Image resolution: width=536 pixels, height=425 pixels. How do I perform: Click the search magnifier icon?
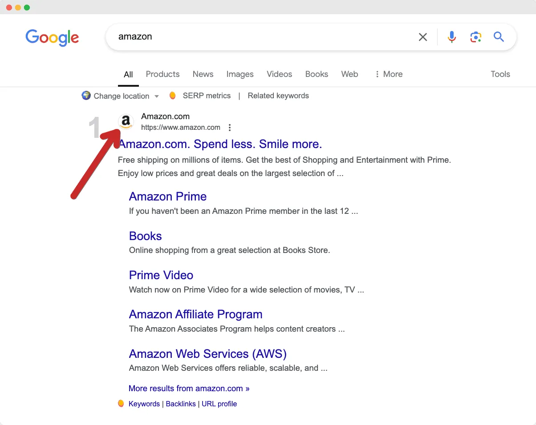click(x=499, y=37)
